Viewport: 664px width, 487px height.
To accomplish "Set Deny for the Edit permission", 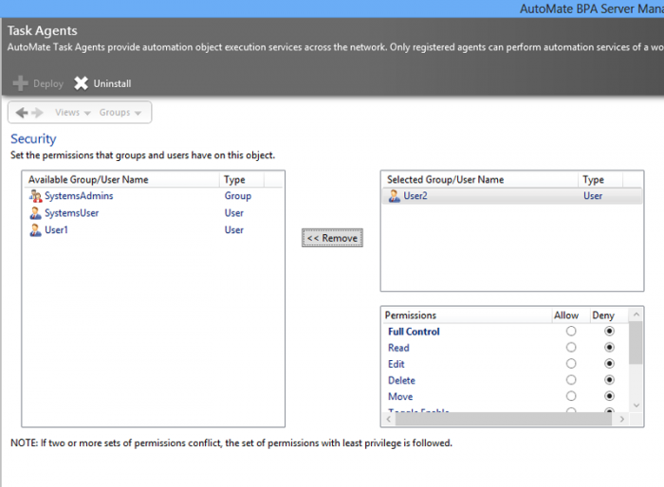I will tap(609, 364).
